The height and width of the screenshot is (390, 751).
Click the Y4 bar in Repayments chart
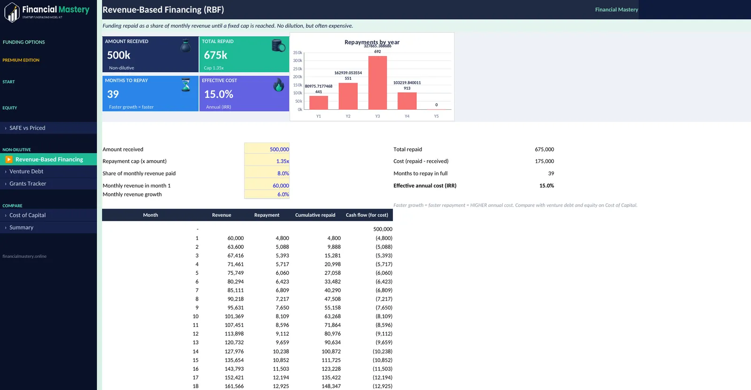tap(407, 101)
